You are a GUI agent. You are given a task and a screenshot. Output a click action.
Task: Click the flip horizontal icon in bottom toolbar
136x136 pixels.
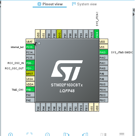pyautogui.click(x=103, y=134)
